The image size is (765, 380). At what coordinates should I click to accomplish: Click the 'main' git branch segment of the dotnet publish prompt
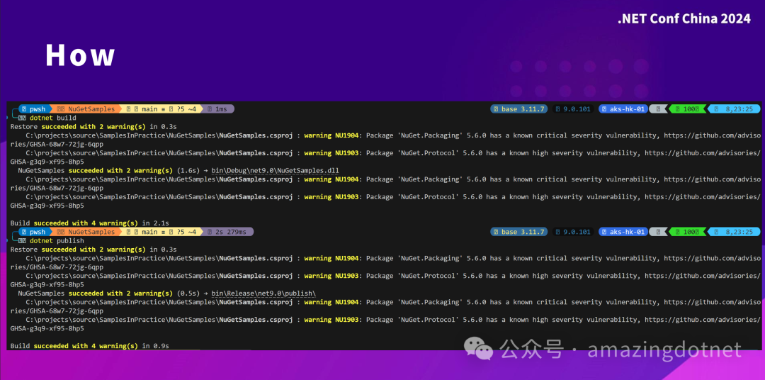pyautogui.click(x=161, y=232)
